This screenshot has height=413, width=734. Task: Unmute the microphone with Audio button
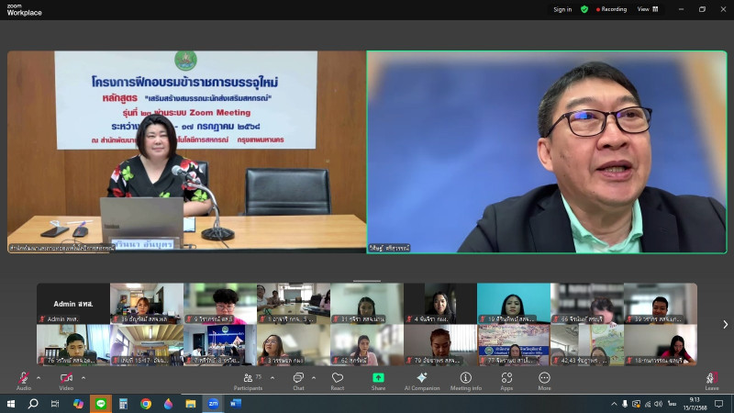pos(24,381)
